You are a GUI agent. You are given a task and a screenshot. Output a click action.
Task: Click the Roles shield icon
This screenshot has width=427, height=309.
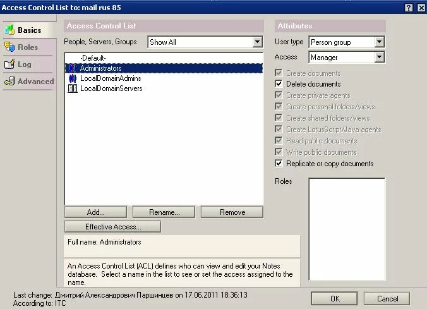click(9, 47)
